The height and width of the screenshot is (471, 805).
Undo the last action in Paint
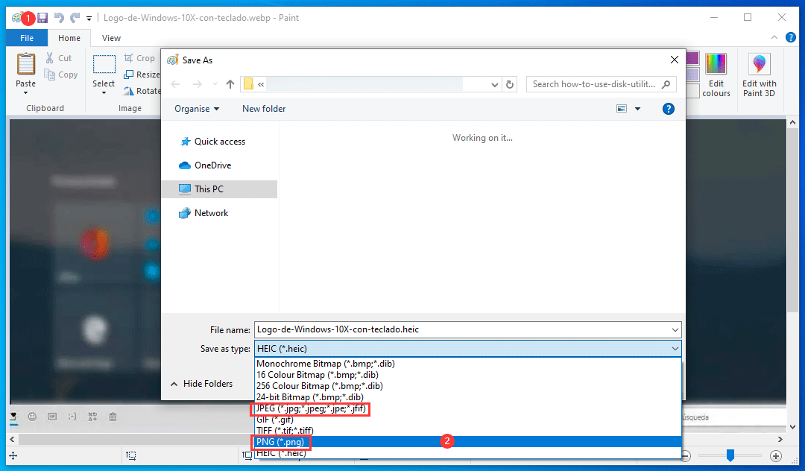pos(59,18)
